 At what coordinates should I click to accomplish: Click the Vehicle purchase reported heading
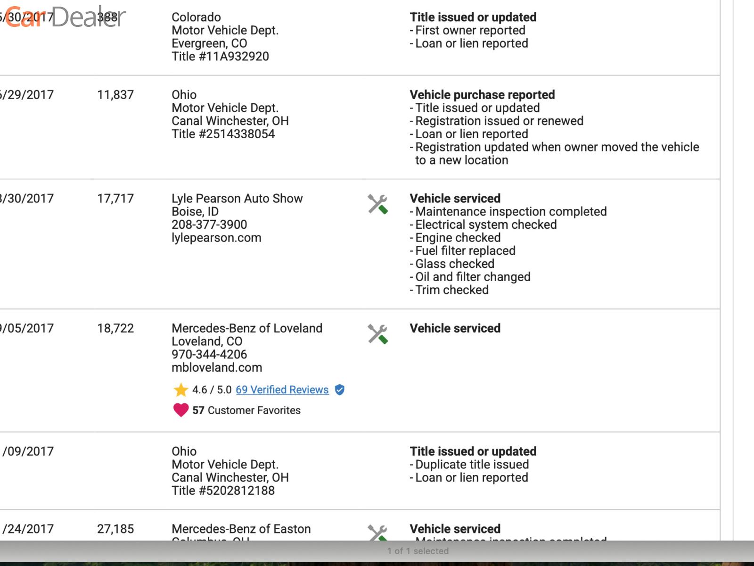(x=482, y=95)
